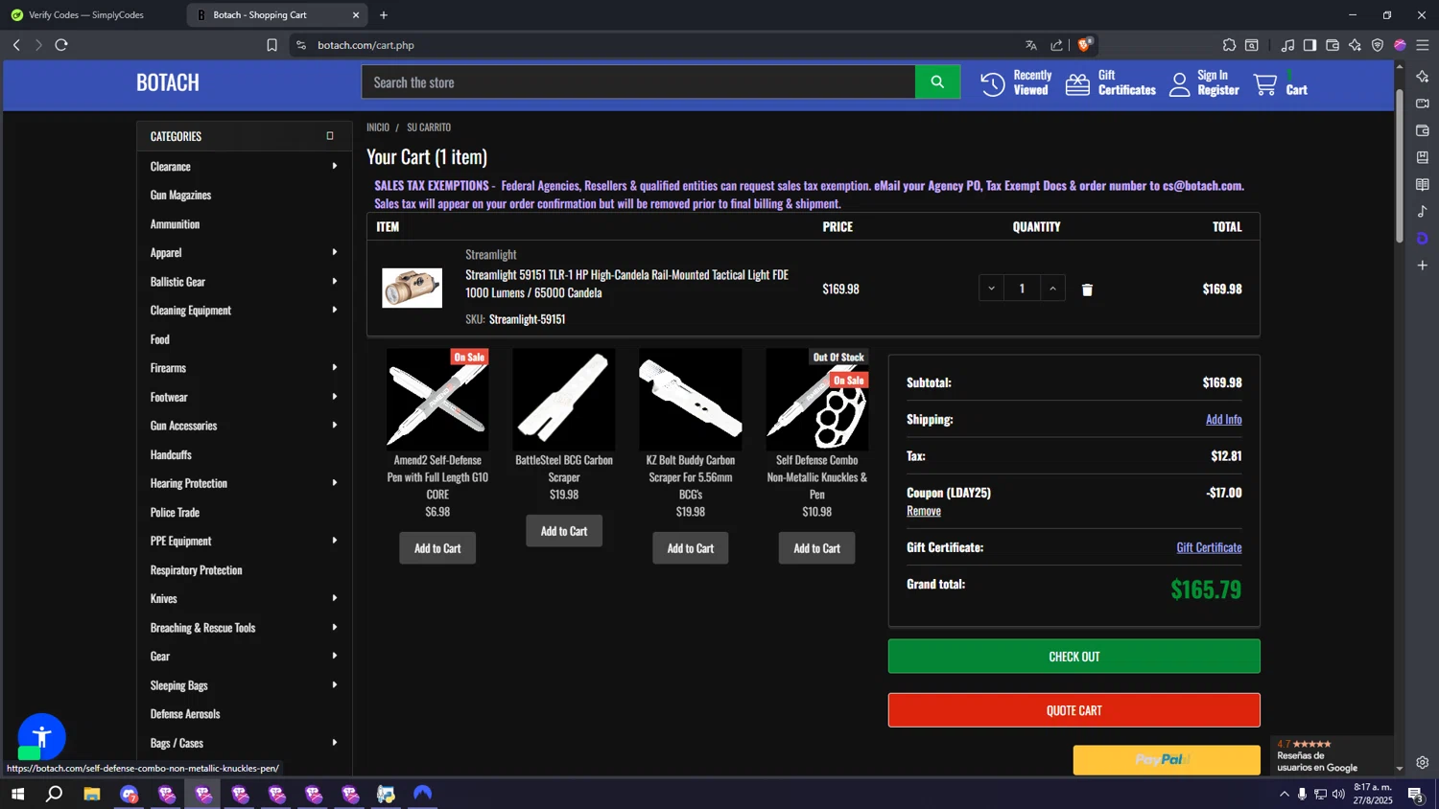Screen dimensions: 1439x809
Task: Click the Gift Certificate link in totals
Action: click(x=1209, y=547)
